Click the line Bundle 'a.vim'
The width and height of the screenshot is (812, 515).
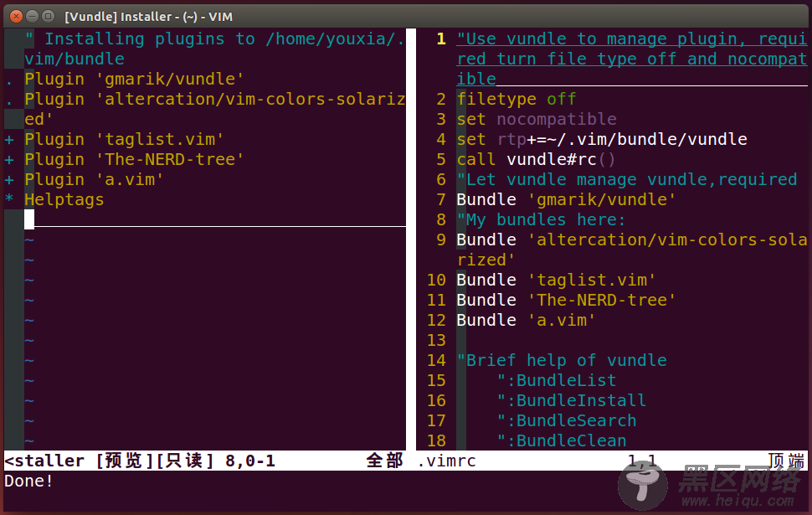[x=527, y=321]
